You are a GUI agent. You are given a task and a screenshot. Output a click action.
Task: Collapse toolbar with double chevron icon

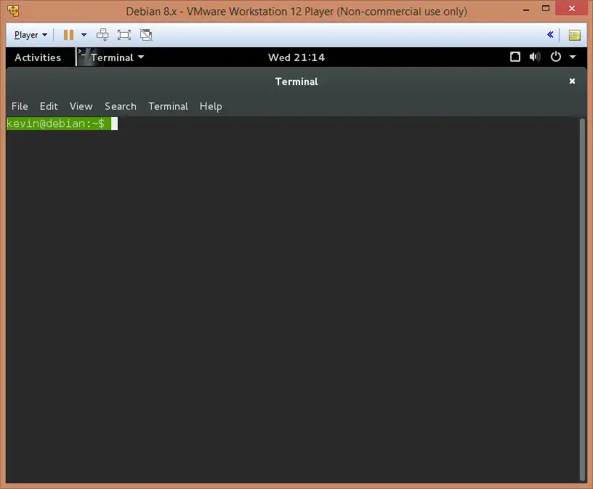click(x=550, y=35)
